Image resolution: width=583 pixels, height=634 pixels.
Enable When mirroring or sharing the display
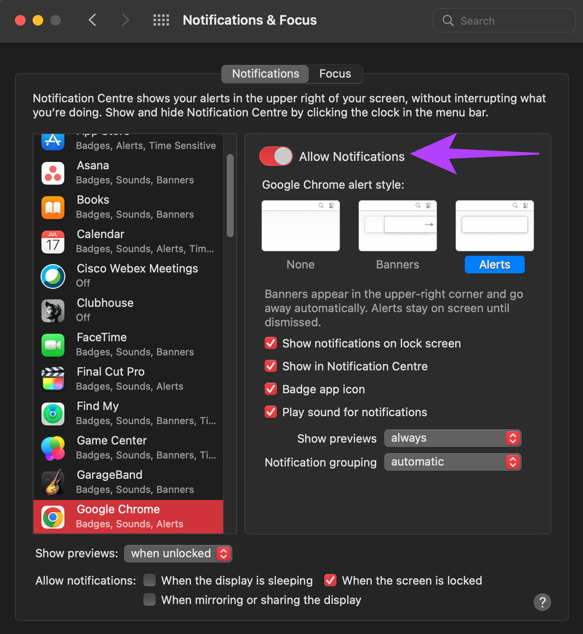(149, 600)
